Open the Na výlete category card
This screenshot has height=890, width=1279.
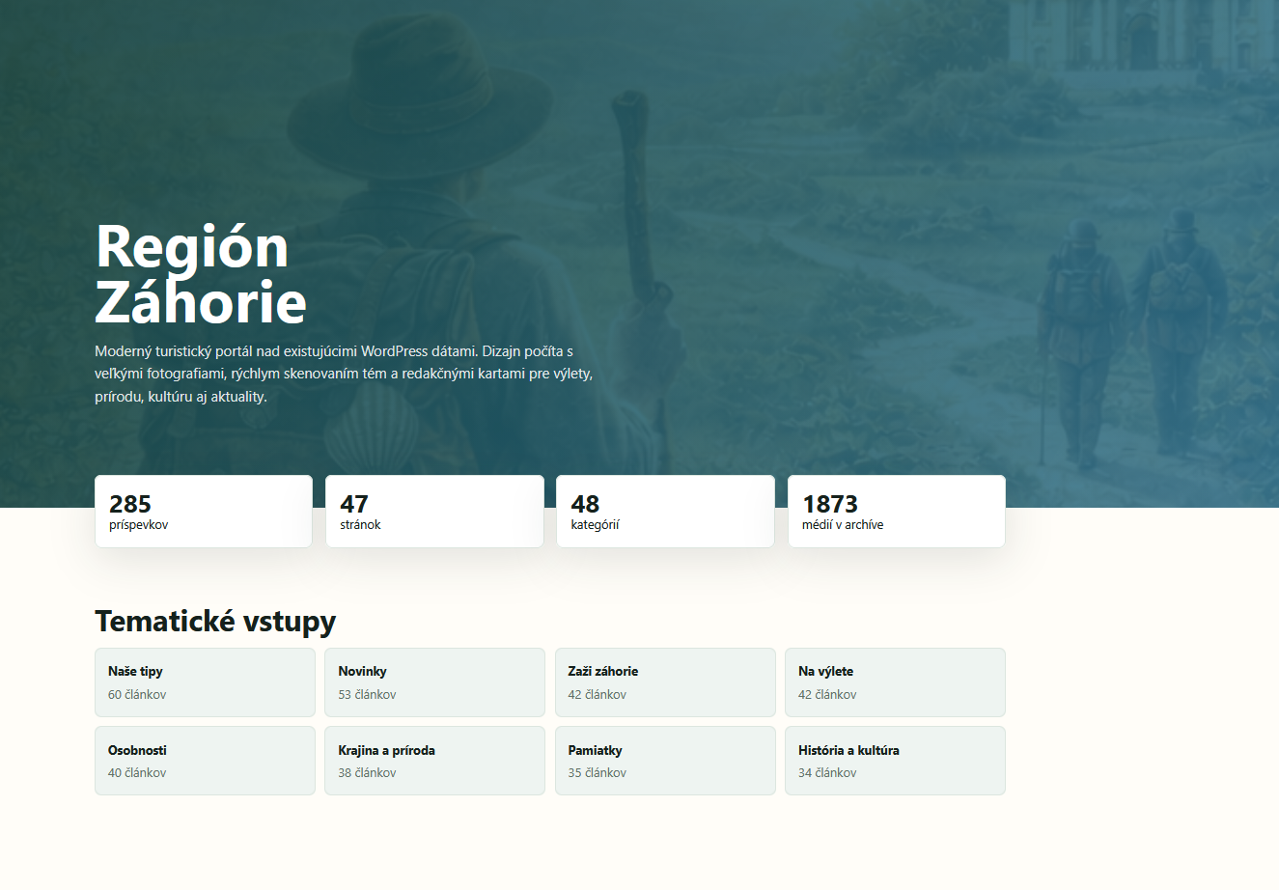(x=895, y=682)
